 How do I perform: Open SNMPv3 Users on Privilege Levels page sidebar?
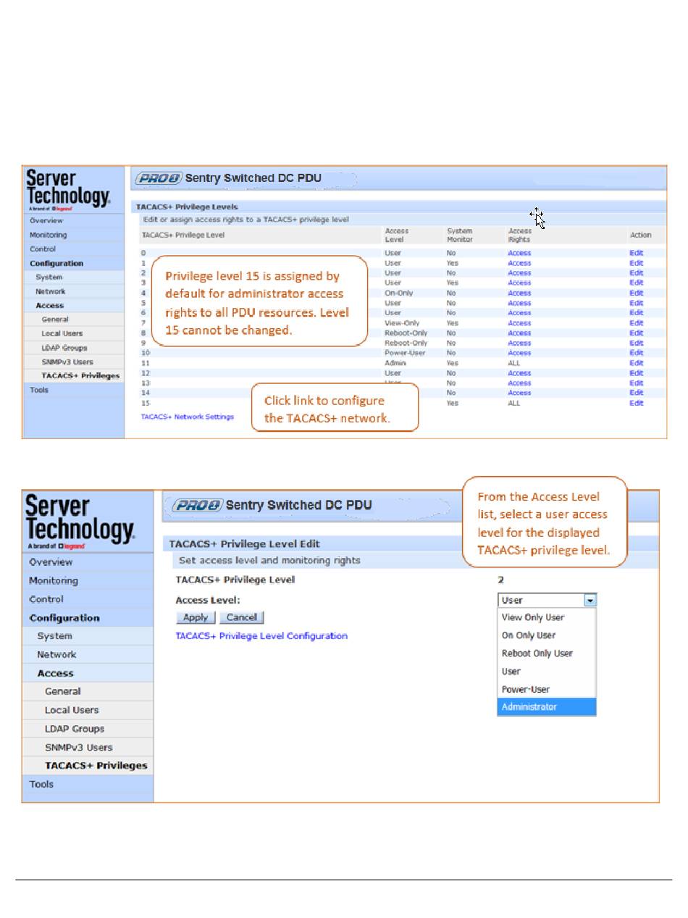point(67,362)
